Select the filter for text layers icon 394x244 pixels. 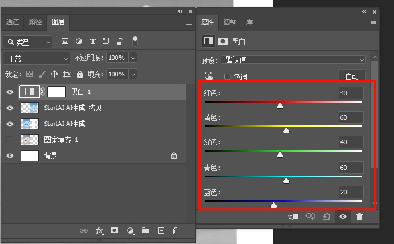[x=93, y=42]
